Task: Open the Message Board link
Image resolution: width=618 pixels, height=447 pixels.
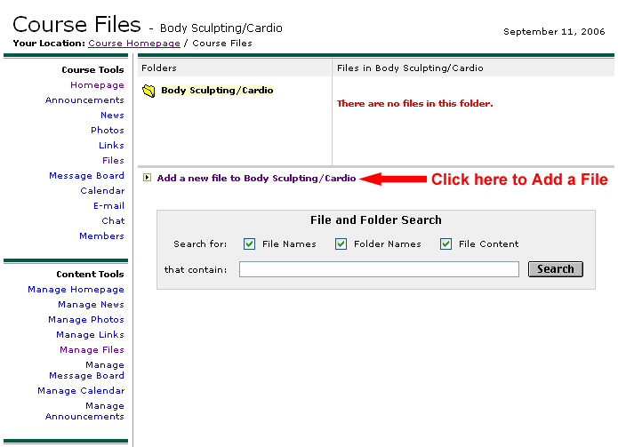Action: pyautogui.click(x=86, y=176)
